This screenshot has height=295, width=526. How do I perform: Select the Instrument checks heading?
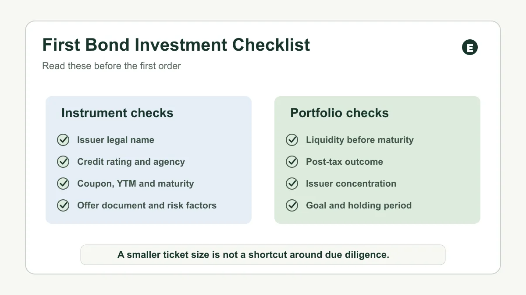pos(117,113)
